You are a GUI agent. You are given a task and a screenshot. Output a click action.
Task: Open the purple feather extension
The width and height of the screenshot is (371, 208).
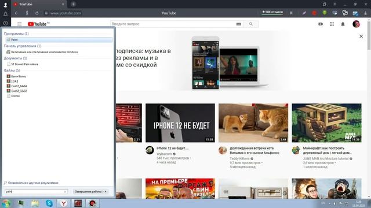point(304,13)
